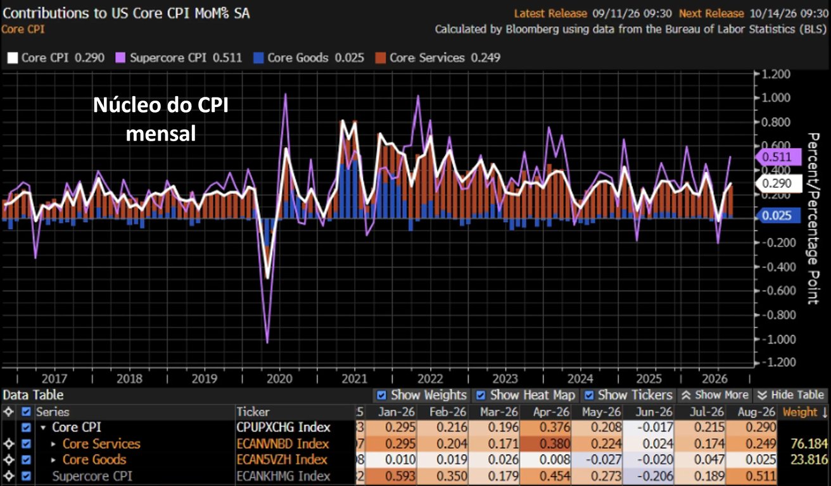Screen dimensions: 831x486
Task: Click the blue Core Goods legend swatch
Action: [x=258, y=58]
